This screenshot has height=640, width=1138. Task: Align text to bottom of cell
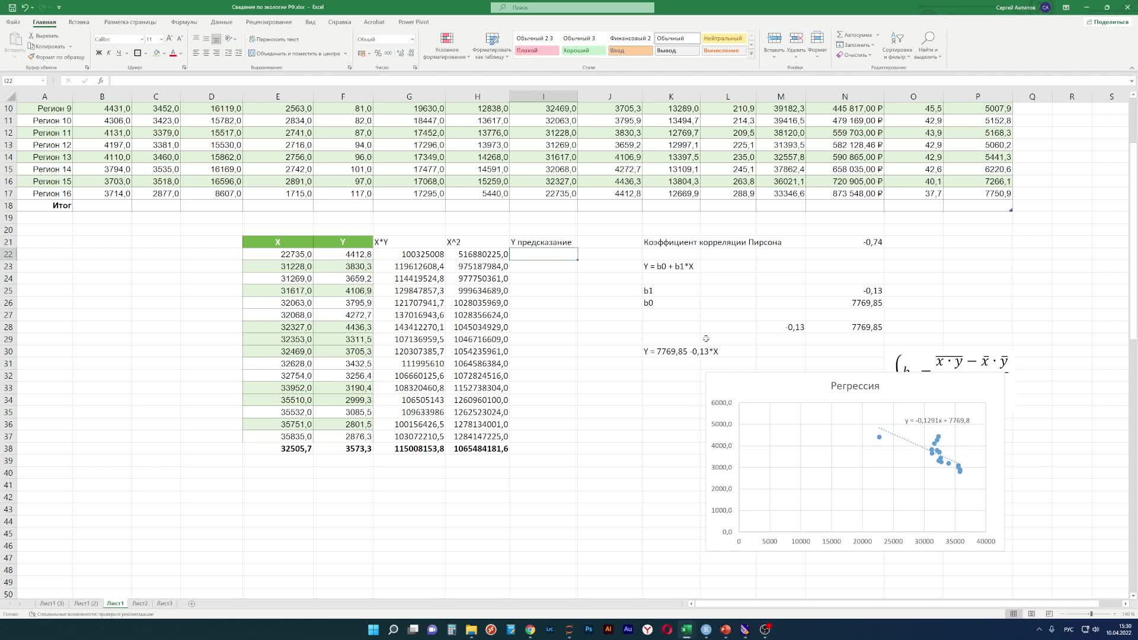pyautogui.click(x=216, y=39)
